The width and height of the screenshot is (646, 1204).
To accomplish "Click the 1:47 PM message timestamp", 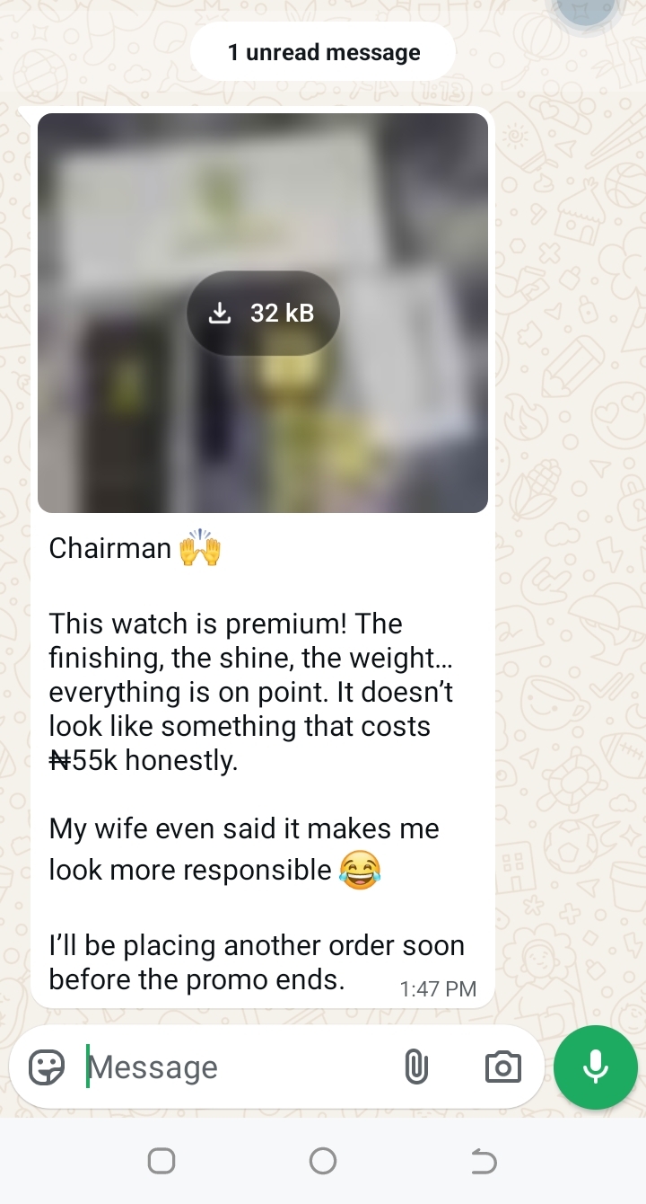I will click(438, 989).
